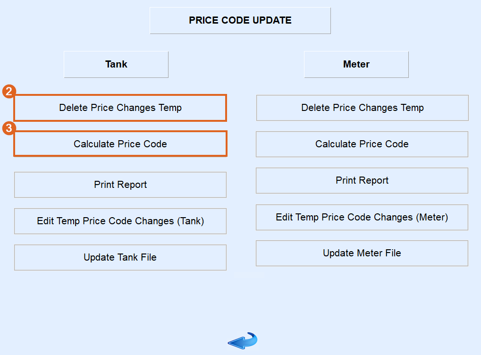
Task: Click the orange step 2 marker
Action: point(9,92)
